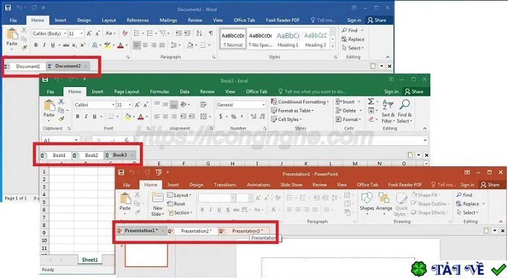Open Layout dropdown in PowerPoint
Viewport: 508px width, 278px height.
click(179, 195)
